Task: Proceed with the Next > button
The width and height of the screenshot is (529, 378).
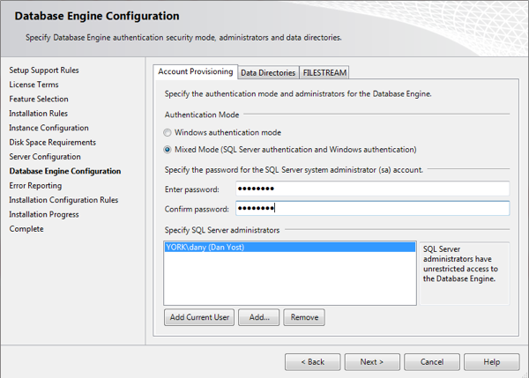Action: point(372,362)
